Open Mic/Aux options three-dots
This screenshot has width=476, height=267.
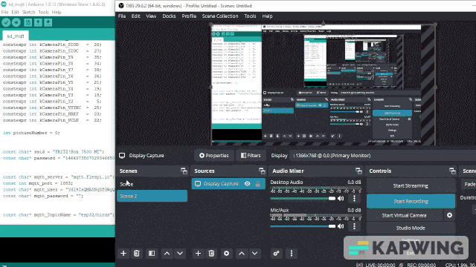[354, 226]
